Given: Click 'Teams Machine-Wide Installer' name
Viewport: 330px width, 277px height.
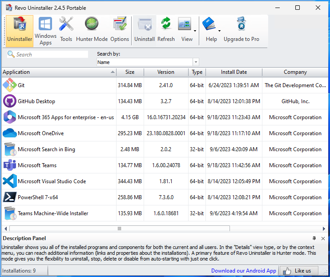Looking at the screenshot, I should pyautogui.click(x=53, y=213).
